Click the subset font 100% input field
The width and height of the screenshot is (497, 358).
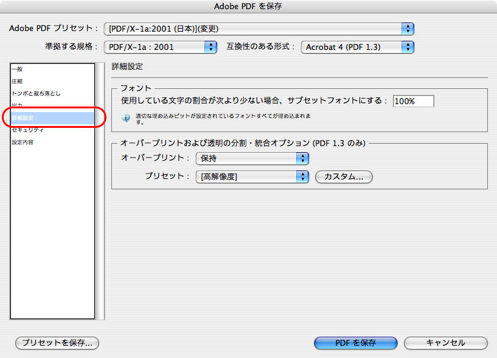(413, 101)
